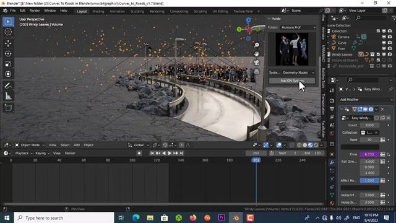Toggle Floor render visibility camera icon
Screen dimensions: 396x223
(x=390, y=48)
